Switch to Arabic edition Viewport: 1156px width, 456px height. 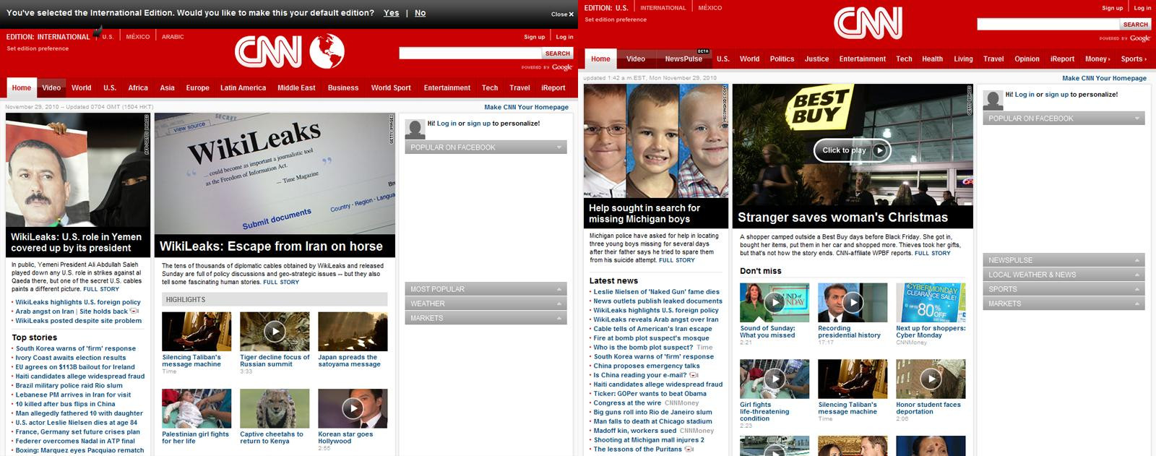pos(173,37)
